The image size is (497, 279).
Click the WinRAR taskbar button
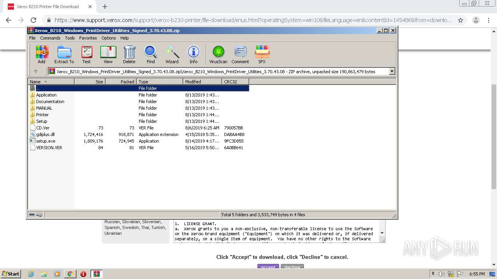pyautogui.click(x=96, y=274)
